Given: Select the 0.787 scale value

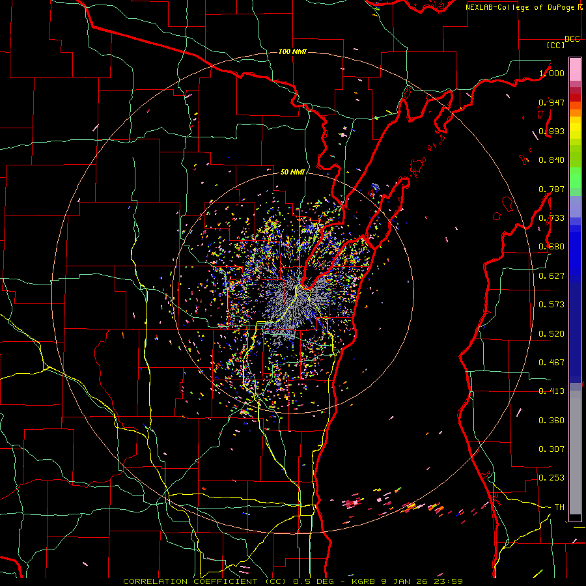Looking at the screenshot, I should point(551,189).
